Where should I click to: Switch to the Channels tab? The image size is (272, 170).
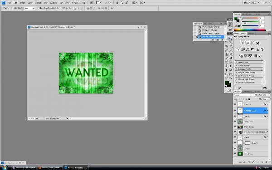[x=247, y=92]
